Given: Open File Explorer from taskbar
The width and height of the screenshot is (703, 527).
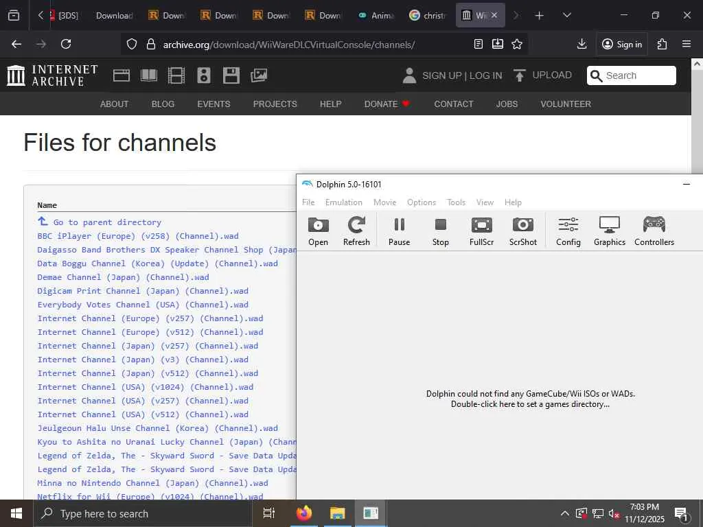Looking at the screenshot, I should point(338,513).
